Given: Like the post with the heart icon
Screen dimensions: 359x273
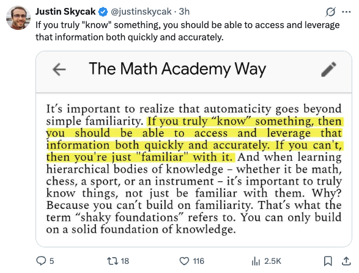Looking at the screenshot, I should (x=184, y=261).
